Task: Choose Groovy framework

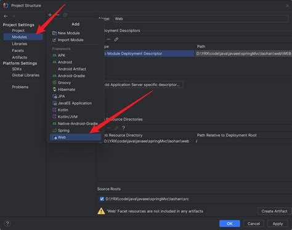Action: click(x=75, y=82)
